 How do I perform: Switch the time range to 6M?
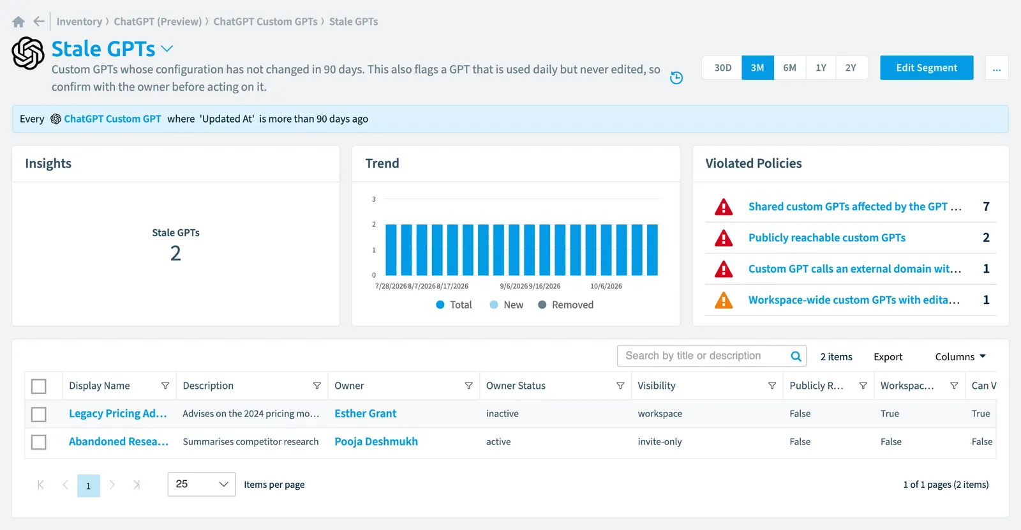point(789,68)
